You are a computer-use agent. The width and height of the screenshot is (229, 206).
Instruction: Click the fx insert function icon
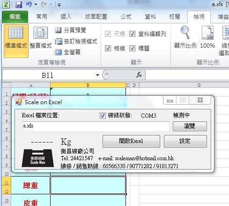click(x=139, y=75)
